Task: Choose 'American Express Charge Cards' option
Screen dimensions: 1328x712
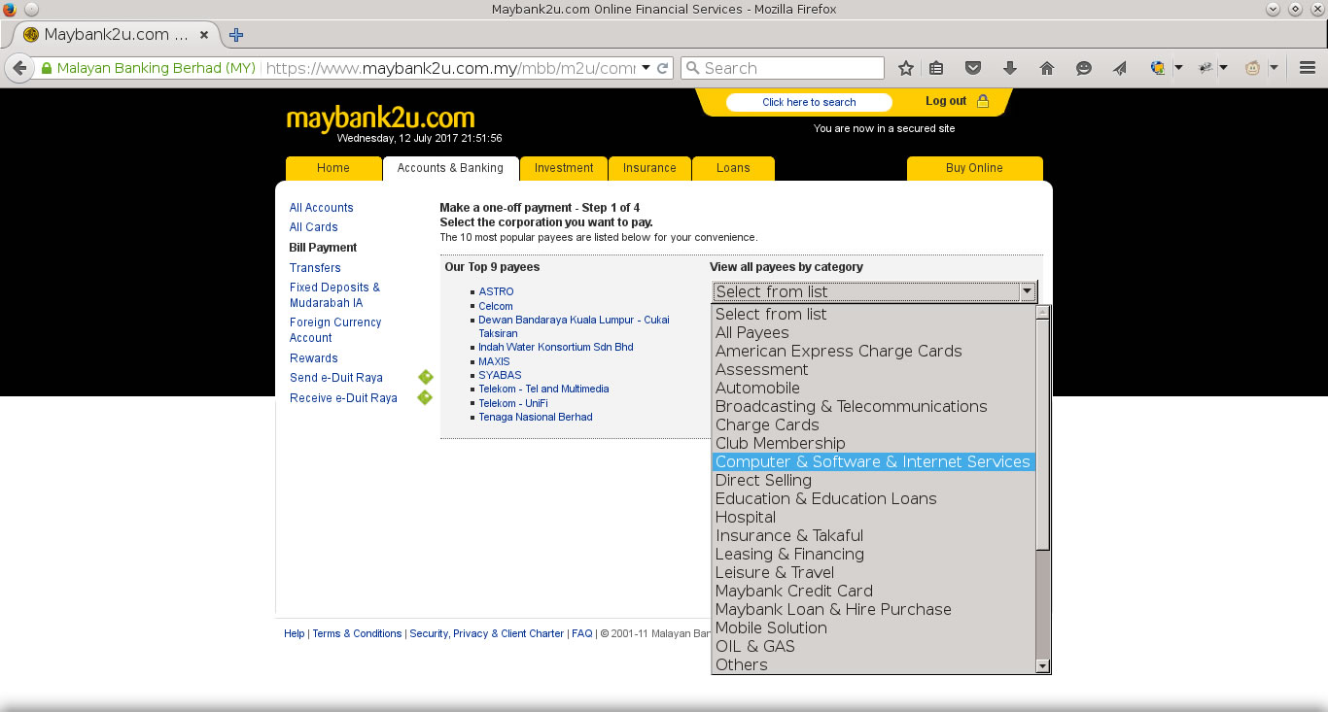Action: click(873, 351)
